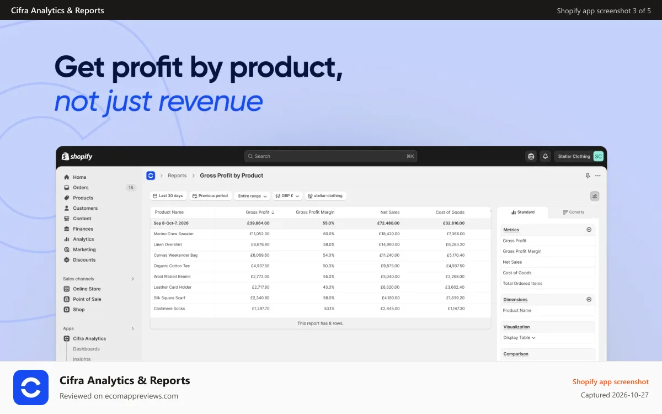Click the £39,864.00 total gross profit value
662x414 pixels.
(258, 223)
